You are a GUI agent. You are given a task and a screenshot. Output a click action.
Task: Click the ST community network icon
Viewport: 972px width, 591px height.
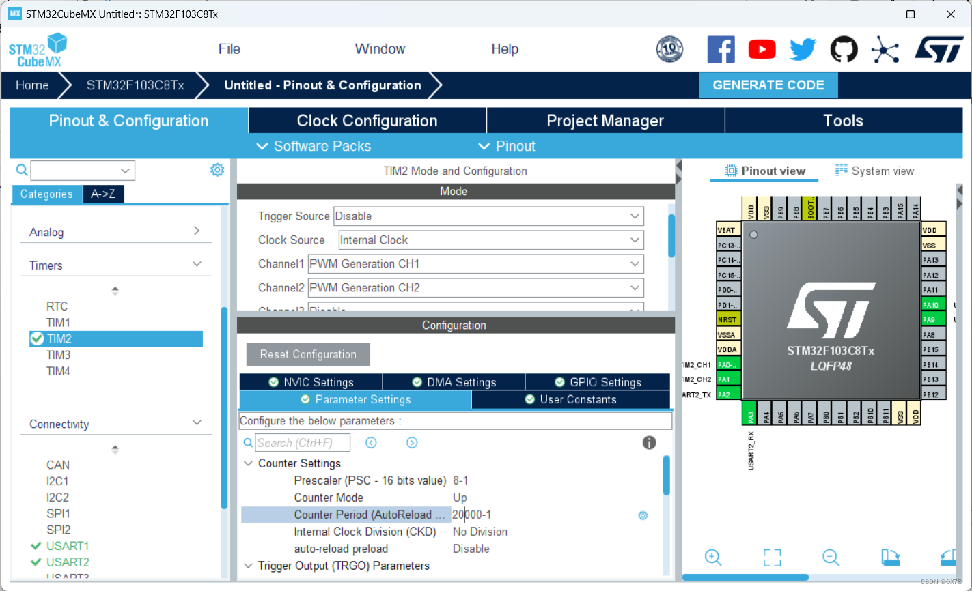(x=885, y=50)
